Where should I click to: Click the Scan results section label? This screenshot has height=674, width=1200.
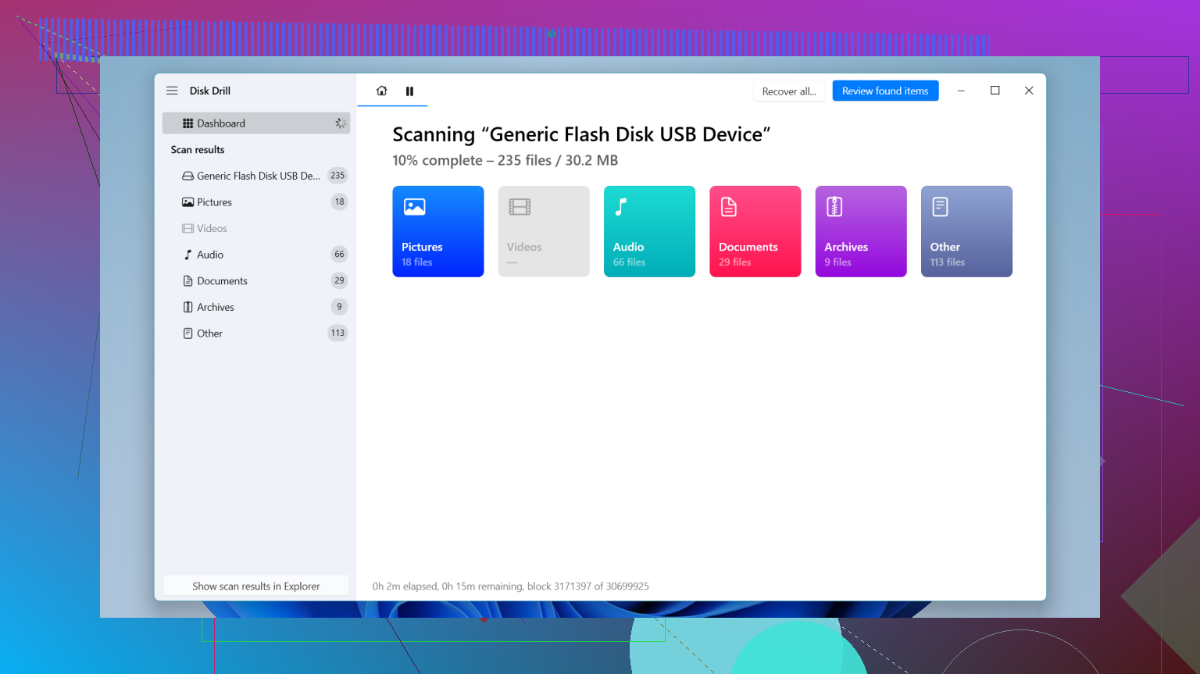pyautogui.click(x=198, y=150)
